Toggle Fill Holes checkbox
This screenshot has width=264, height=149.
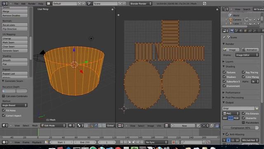[4, 111]
